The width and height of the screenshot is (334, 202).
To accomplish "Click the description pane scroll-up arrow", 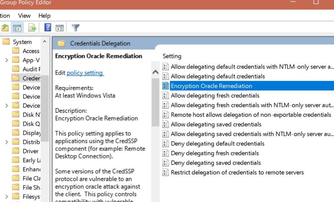I will pos(156,72).
